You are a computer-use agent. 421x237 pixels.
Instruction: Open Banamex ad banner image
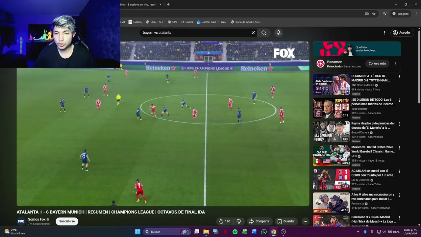(x=357, y=49)
